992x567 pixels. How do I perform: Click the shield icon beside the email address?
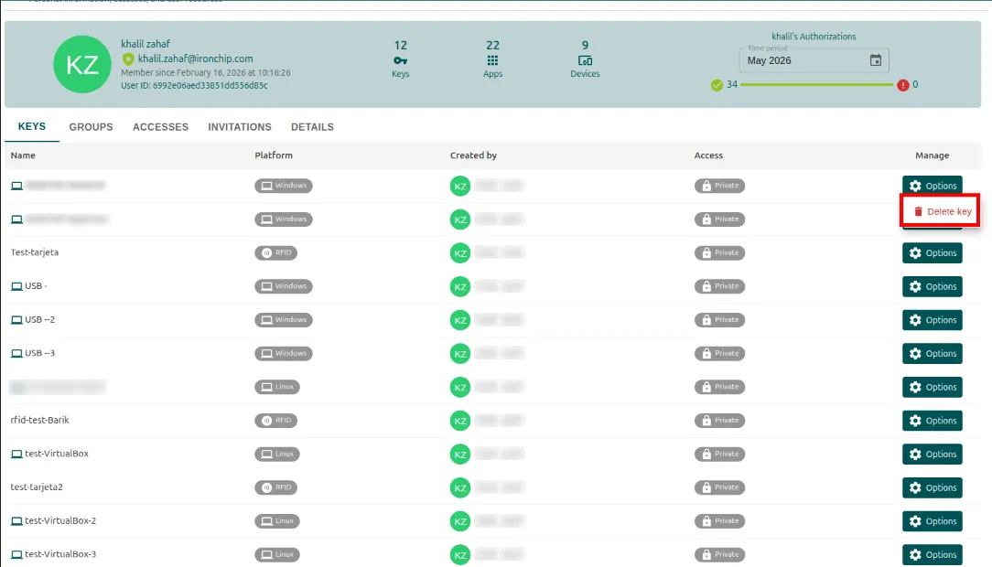[128, 59]
